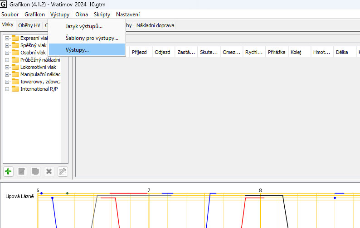Viewport: 360px width, 228px height.
Task: Click the Expresní vlak folder icon
Action: [x=15, y=38]
